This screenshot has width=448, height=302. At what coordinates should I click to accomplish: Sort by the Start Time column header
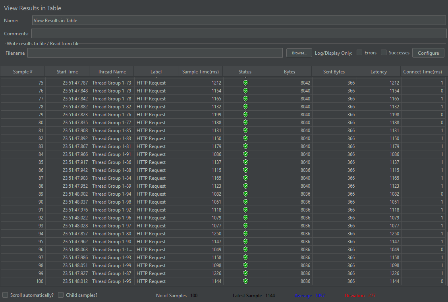pos(67,72)
